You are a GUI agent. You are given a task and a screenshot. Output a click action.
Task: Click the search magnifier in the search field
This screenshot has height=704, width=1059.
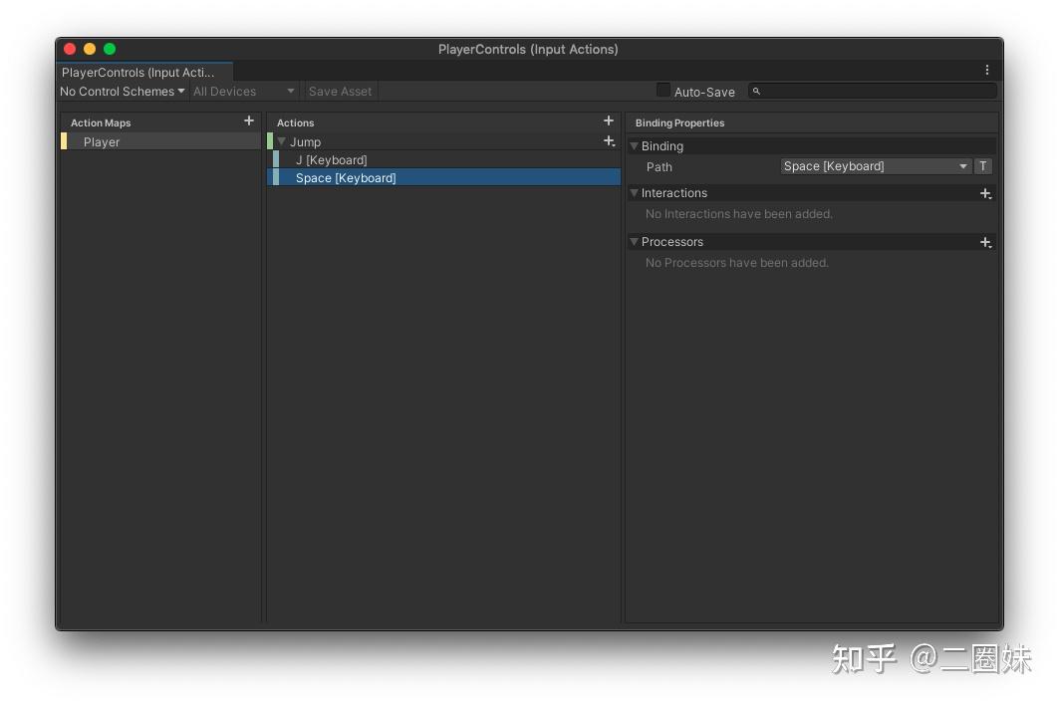pos(756,91)
